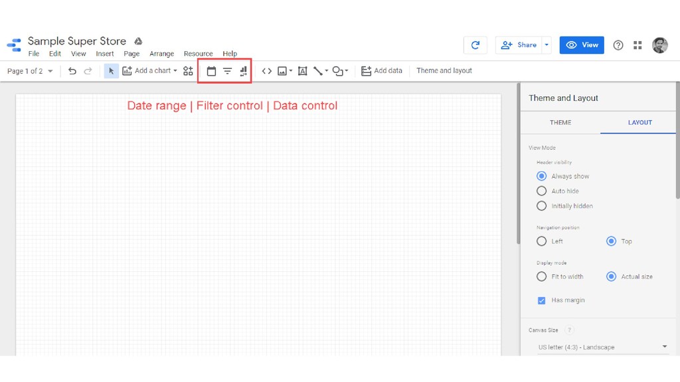This screenshot has width=680, height=382.
Task: Insert a URL embed element
Action: [267, 71]
